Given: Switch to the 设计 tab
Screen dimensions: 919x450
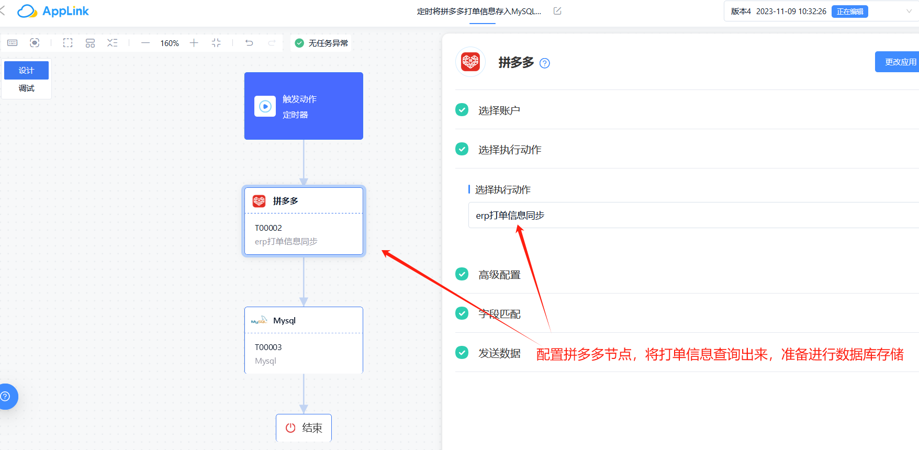Looking at the screenshot, I should click(26, 70).
